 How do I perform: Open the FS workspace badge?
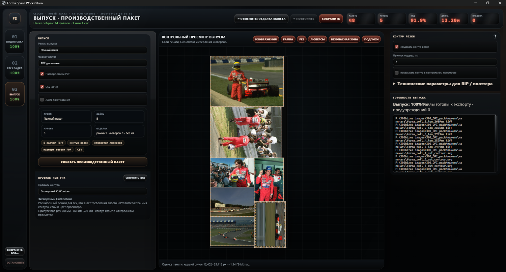coord(15,19)
